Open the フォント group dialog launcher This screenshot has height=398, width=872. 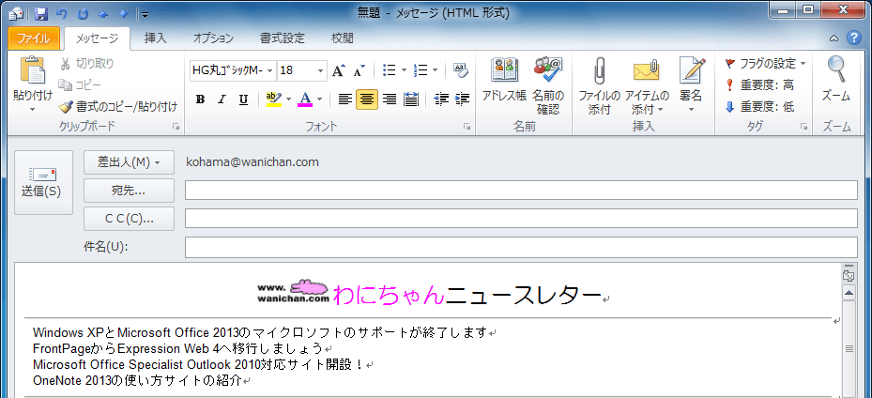tap(467, 128)
